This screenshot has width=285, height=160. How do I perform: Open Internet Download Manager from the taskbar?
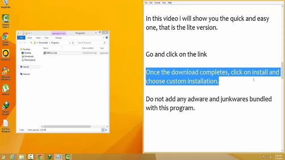pos(49,157)
